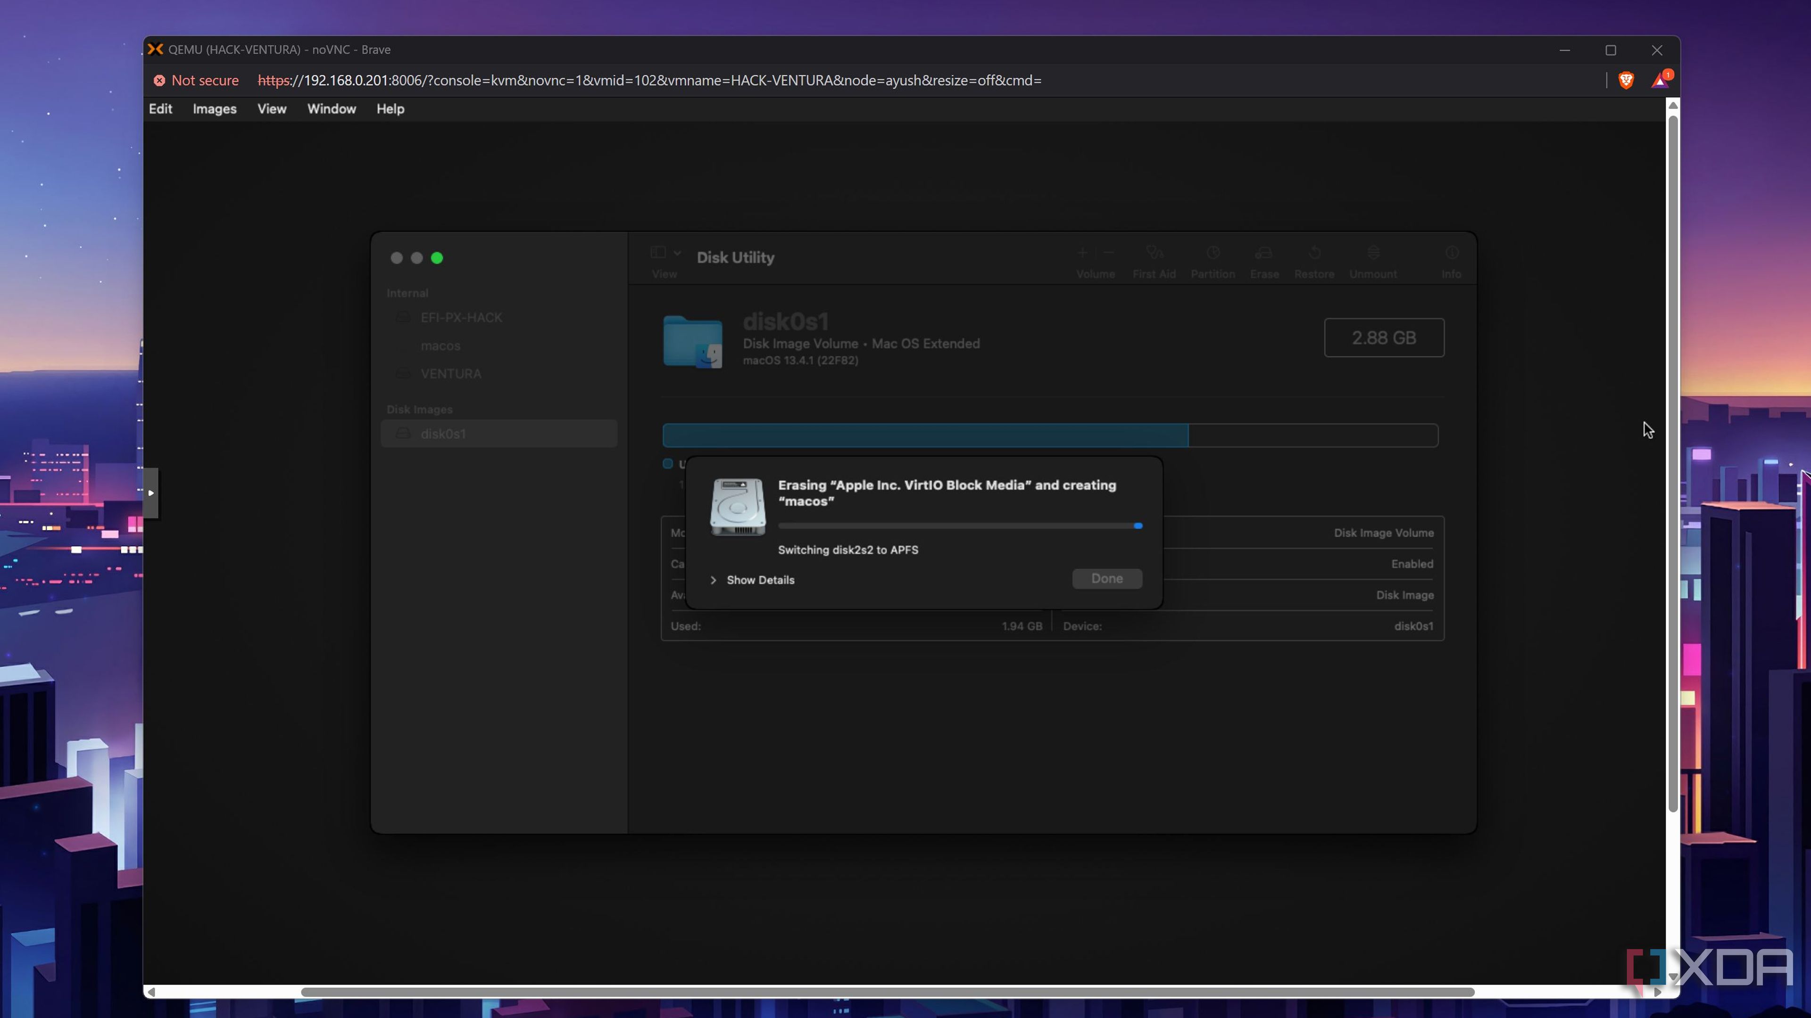
Task: Choose the Restore toolbar icon
Action: pos(1315,252)
